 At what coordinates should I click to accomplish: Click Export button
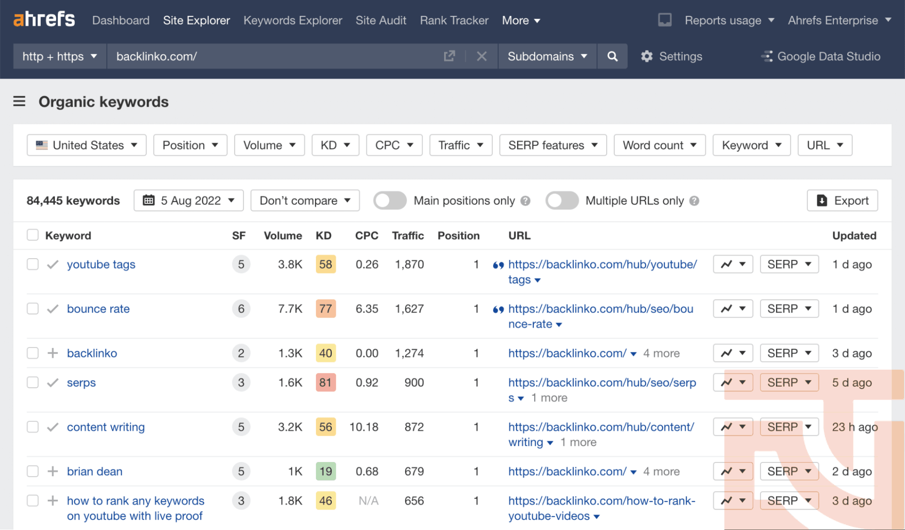[842, 200]
